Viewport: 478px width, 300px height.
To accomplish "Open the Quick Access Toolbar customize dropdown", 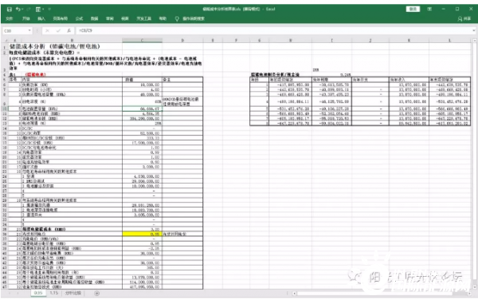I will point(49,9).
